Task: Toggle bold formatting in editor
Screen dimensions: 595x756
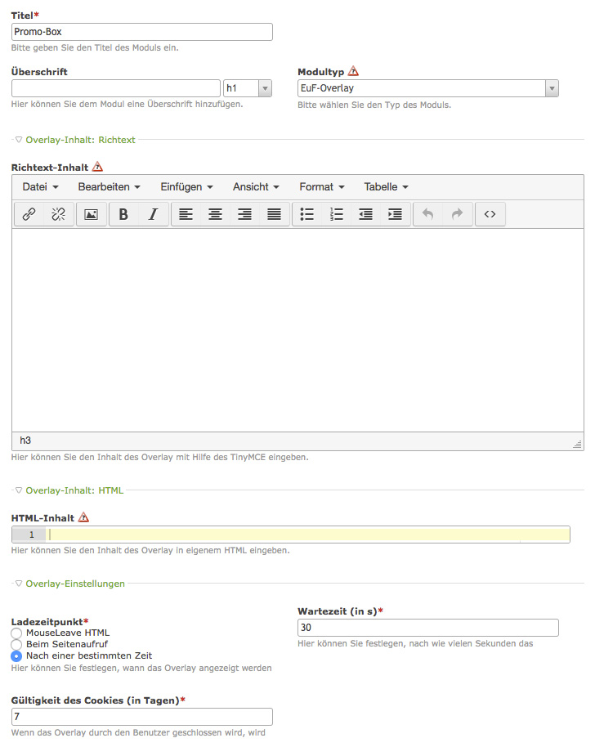Action: tap(123, 214)
